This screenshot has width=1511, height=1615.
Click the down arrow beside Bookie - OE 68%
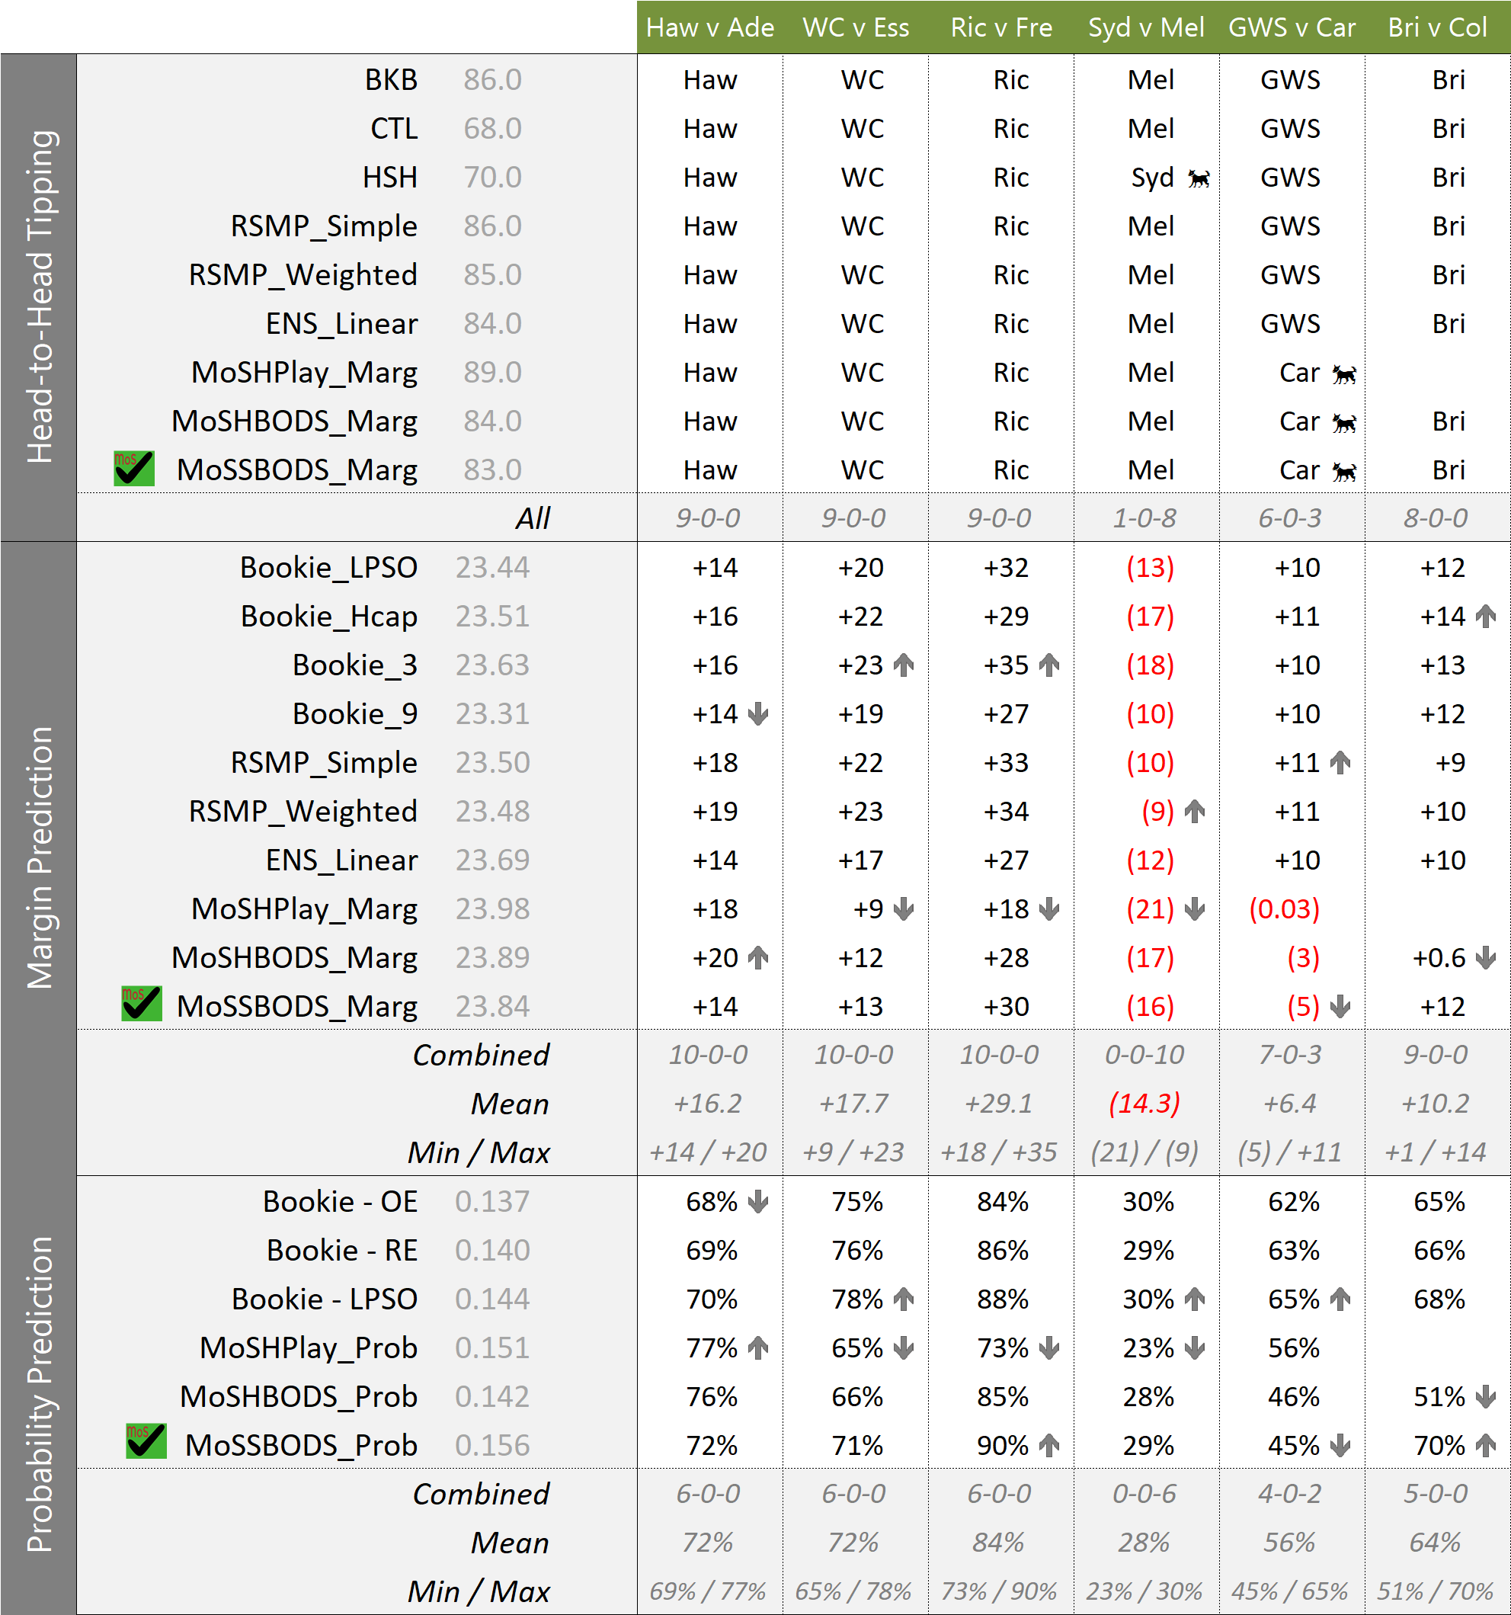758,1201
